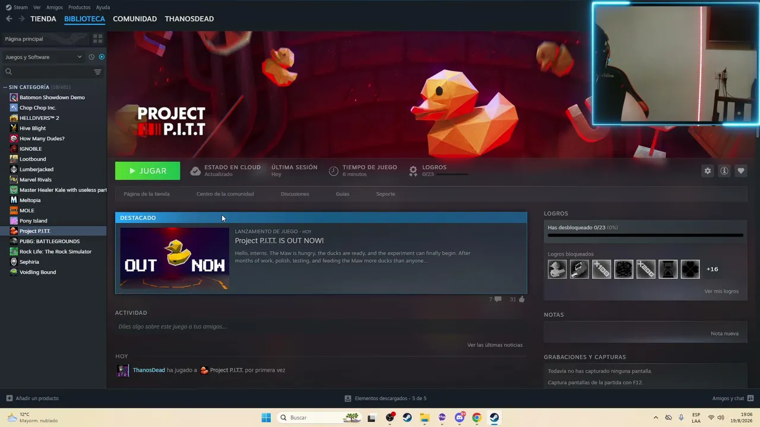Open the library advanced filter icon
Screen dimensions: 760x427
pyautogui.click(x=98, y=72)
